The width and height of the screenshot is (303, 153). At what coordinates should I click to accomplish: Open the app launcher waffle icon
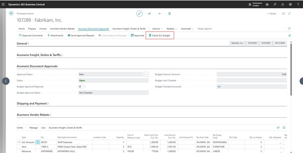click(x=3, y=4)
